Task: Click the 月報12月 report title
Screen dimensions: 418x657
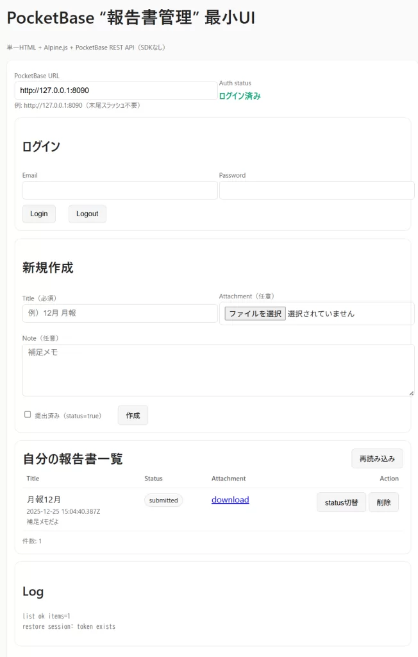Action: pos(44,499)
